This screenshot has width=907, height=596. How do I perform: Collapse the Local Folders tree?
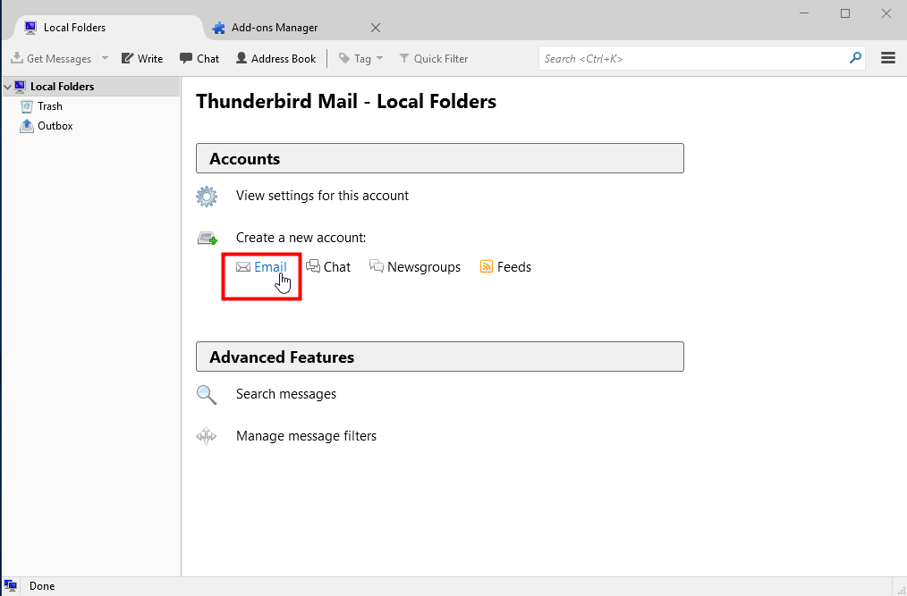tap(7, 87)
